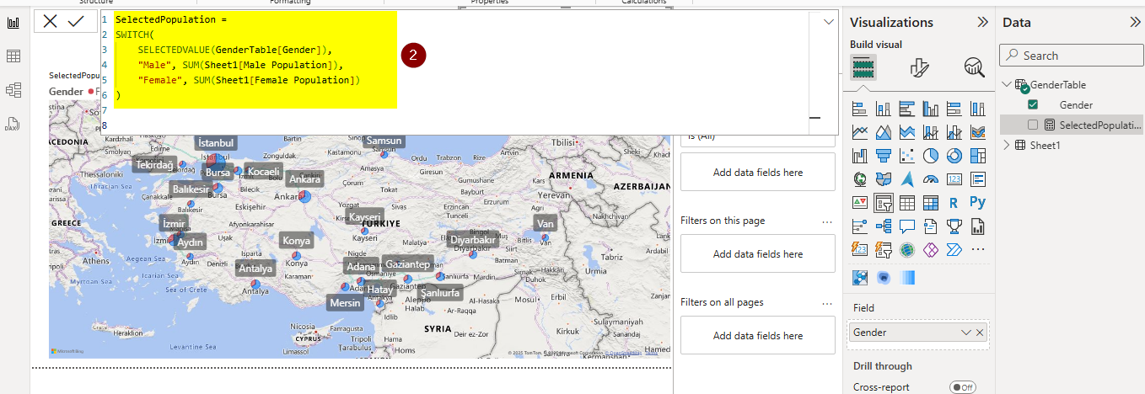Open Filters on this page options
The height and width of the screenshot is (394, 1145).
pyautogui.click(x=827, y=221)
